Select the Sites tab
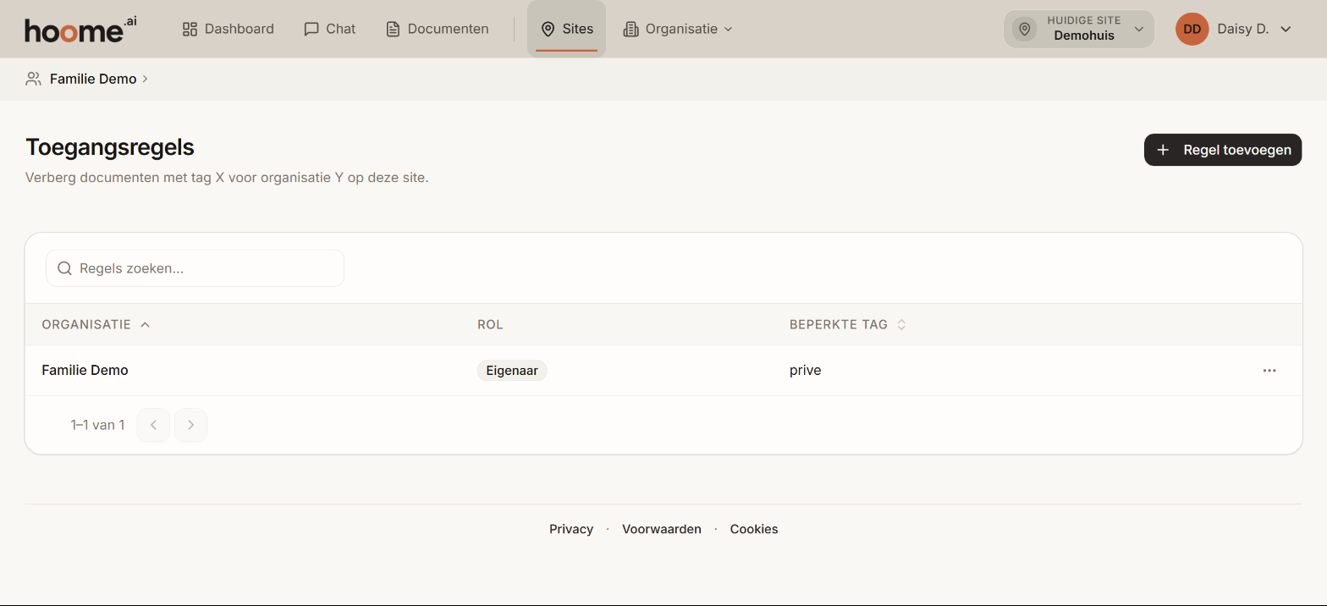The height and width of the screenshot is (606, 1327). tap(567, 29)
